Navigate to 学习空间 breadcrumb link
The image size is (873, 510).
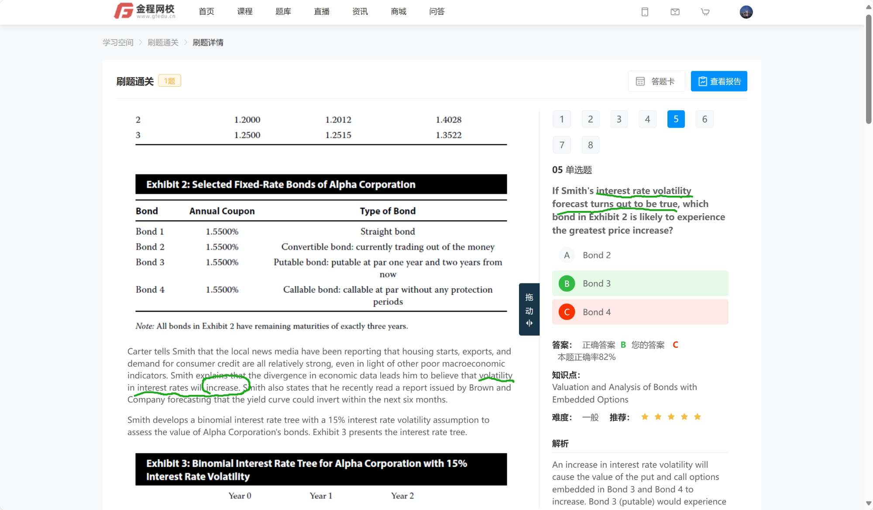tap(118, 43)
